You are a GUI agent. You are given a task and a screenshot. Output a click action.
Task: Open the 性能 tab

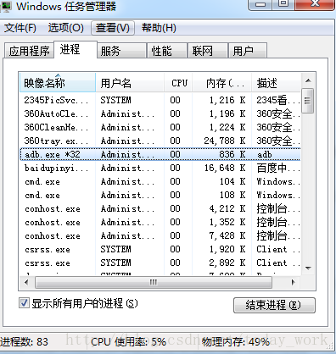coord(167,51)
